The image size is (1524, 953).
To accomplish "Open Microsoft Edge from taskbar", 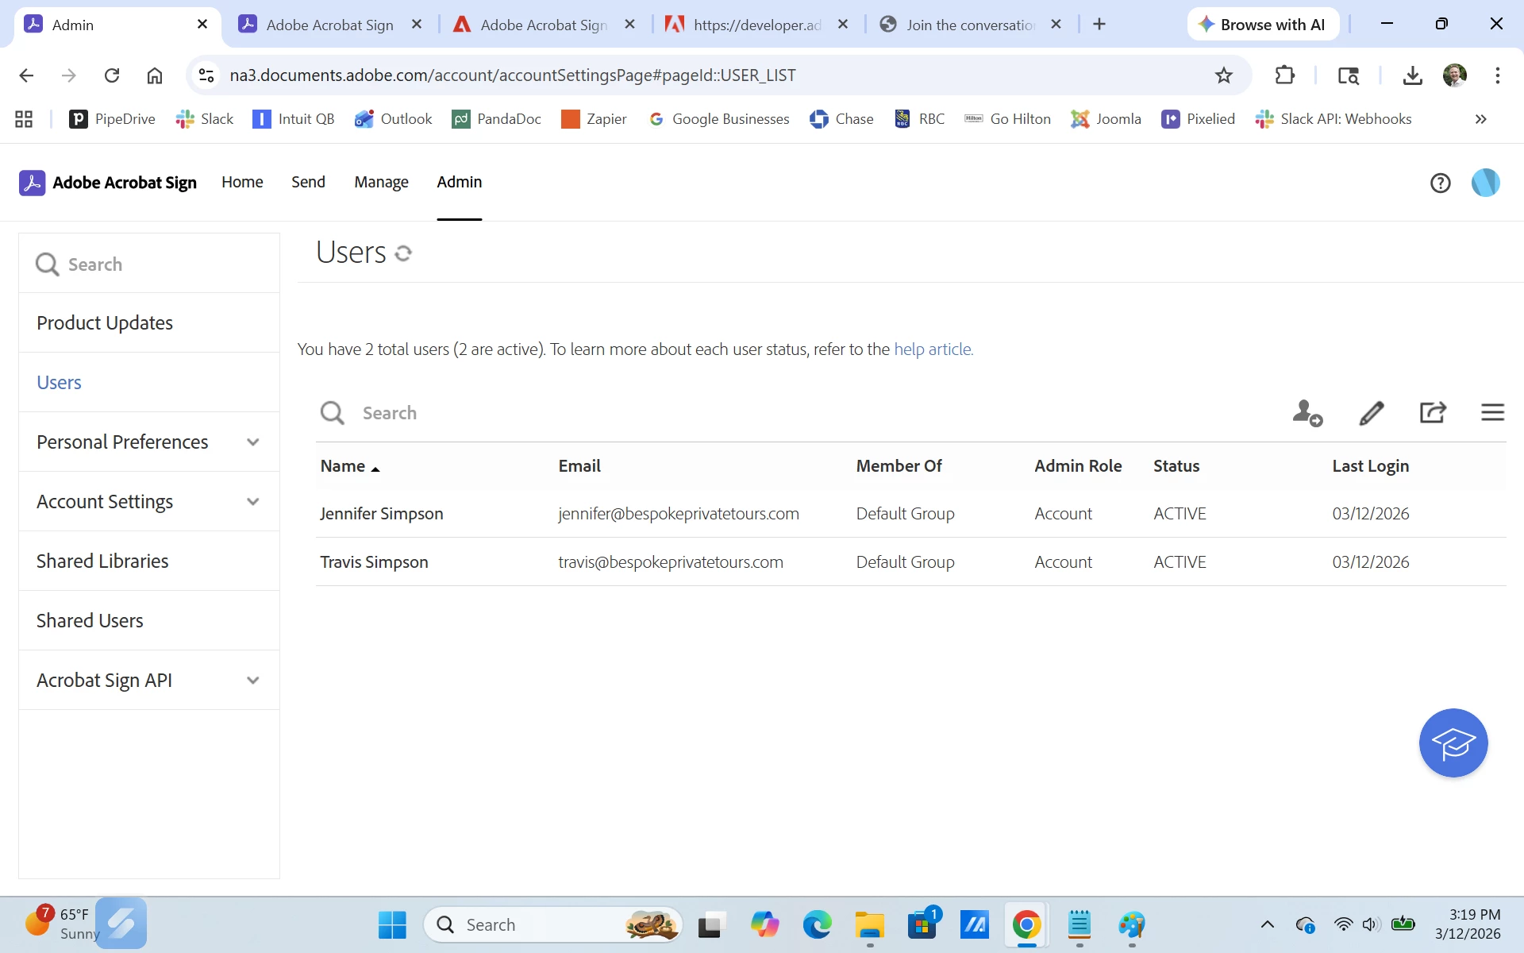I will [x=816, y=924].
